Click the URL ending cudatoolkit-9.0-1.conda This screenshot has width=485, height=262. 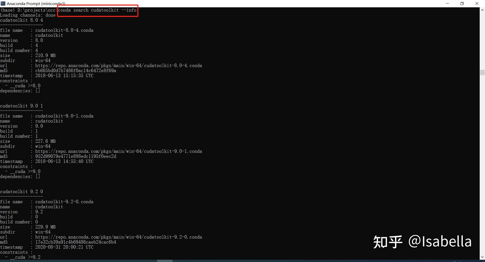(119, 151)
